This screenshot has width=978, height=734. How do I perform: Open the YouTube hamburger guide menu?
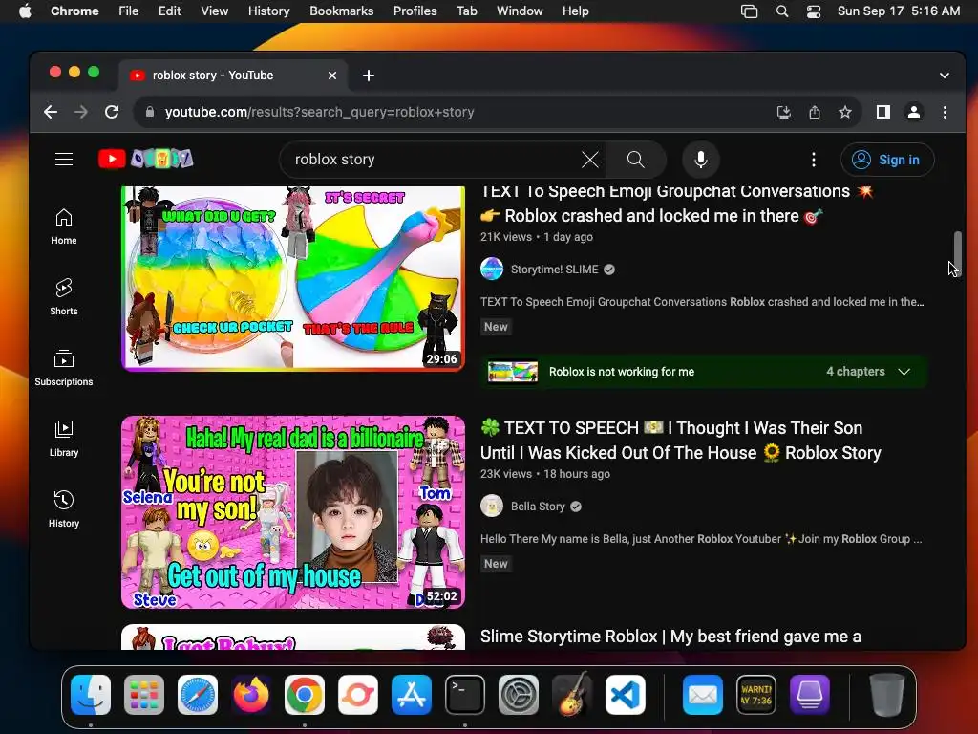[64, 160]
